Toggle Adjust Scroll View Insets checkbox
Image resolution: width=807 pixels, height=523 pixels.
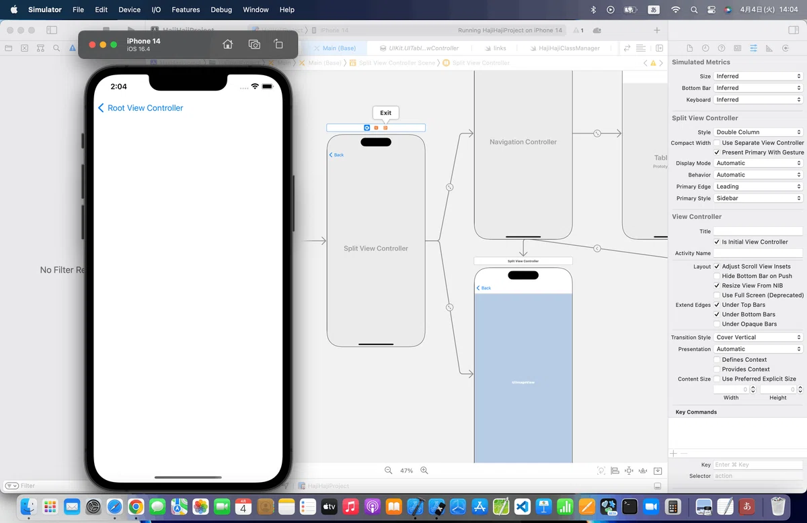717,267
